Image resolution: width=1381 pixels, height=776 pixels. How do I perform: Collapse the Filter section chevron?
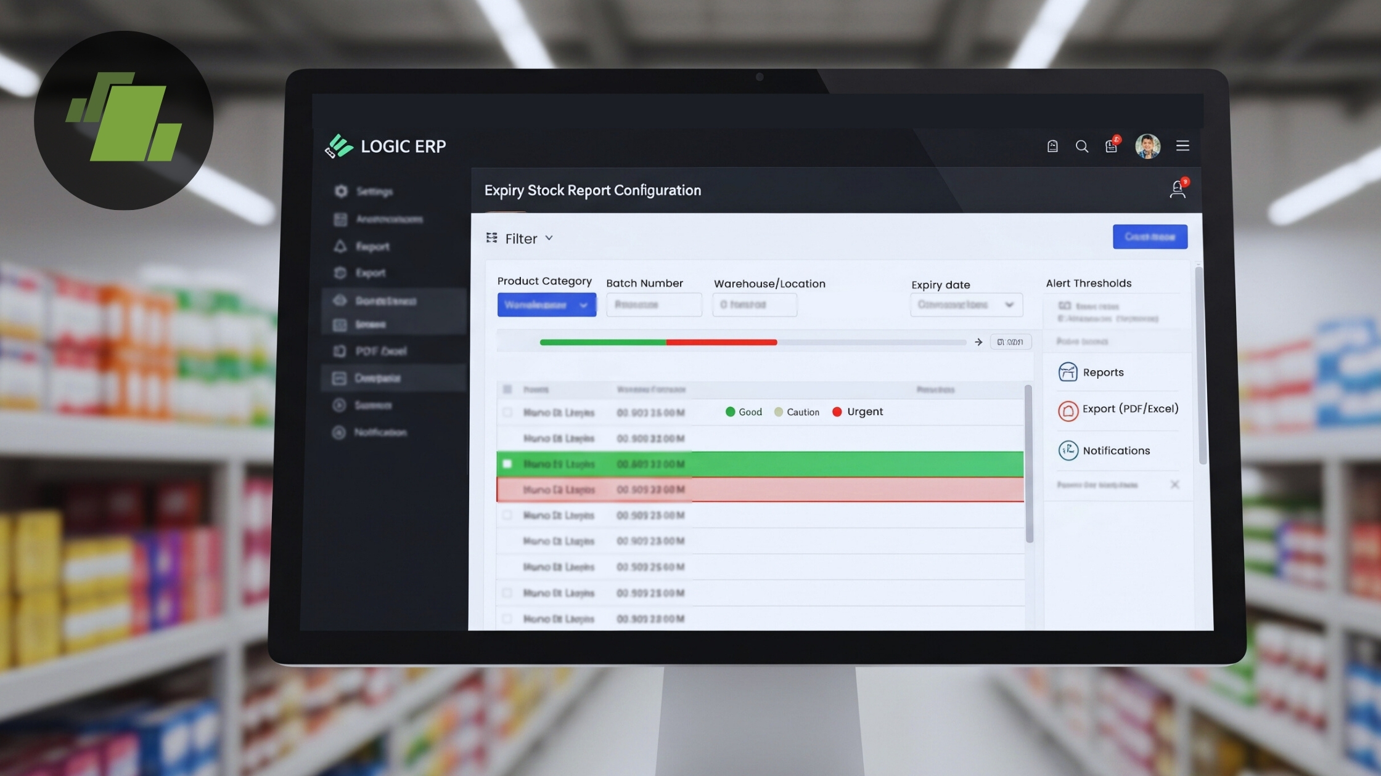coord(549,238)
